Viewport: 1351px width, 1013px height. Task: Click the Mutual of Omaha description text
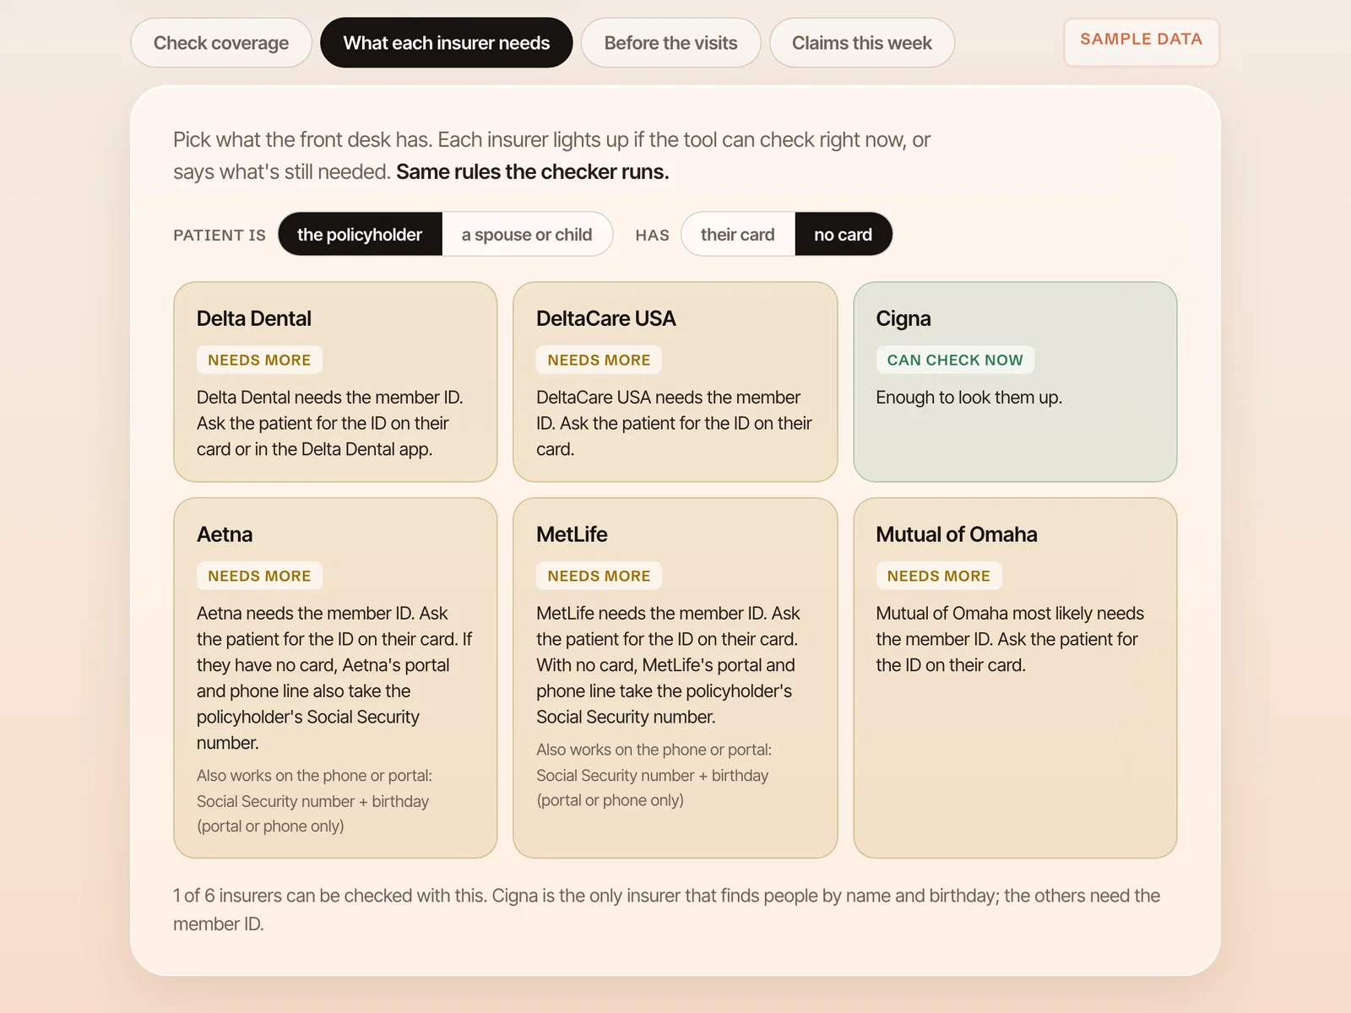pyautogui.click(x=1010, y=639)
